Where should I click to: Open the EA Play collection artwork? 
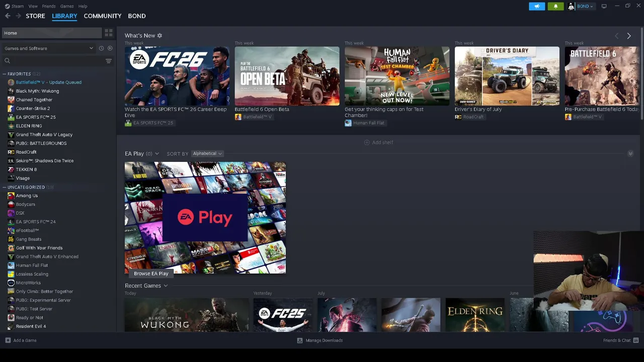(205, 218)
